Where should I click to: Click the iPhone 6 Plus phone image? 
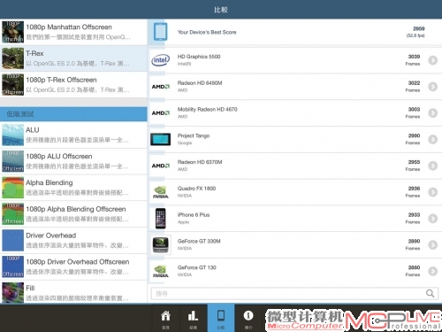click(x=161, y=219)
